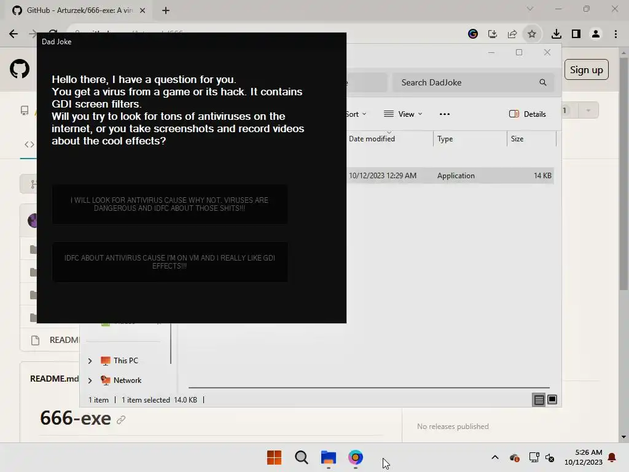
Task: Click the Search DadJoke field in Explorer
Action: pos(474,82)
